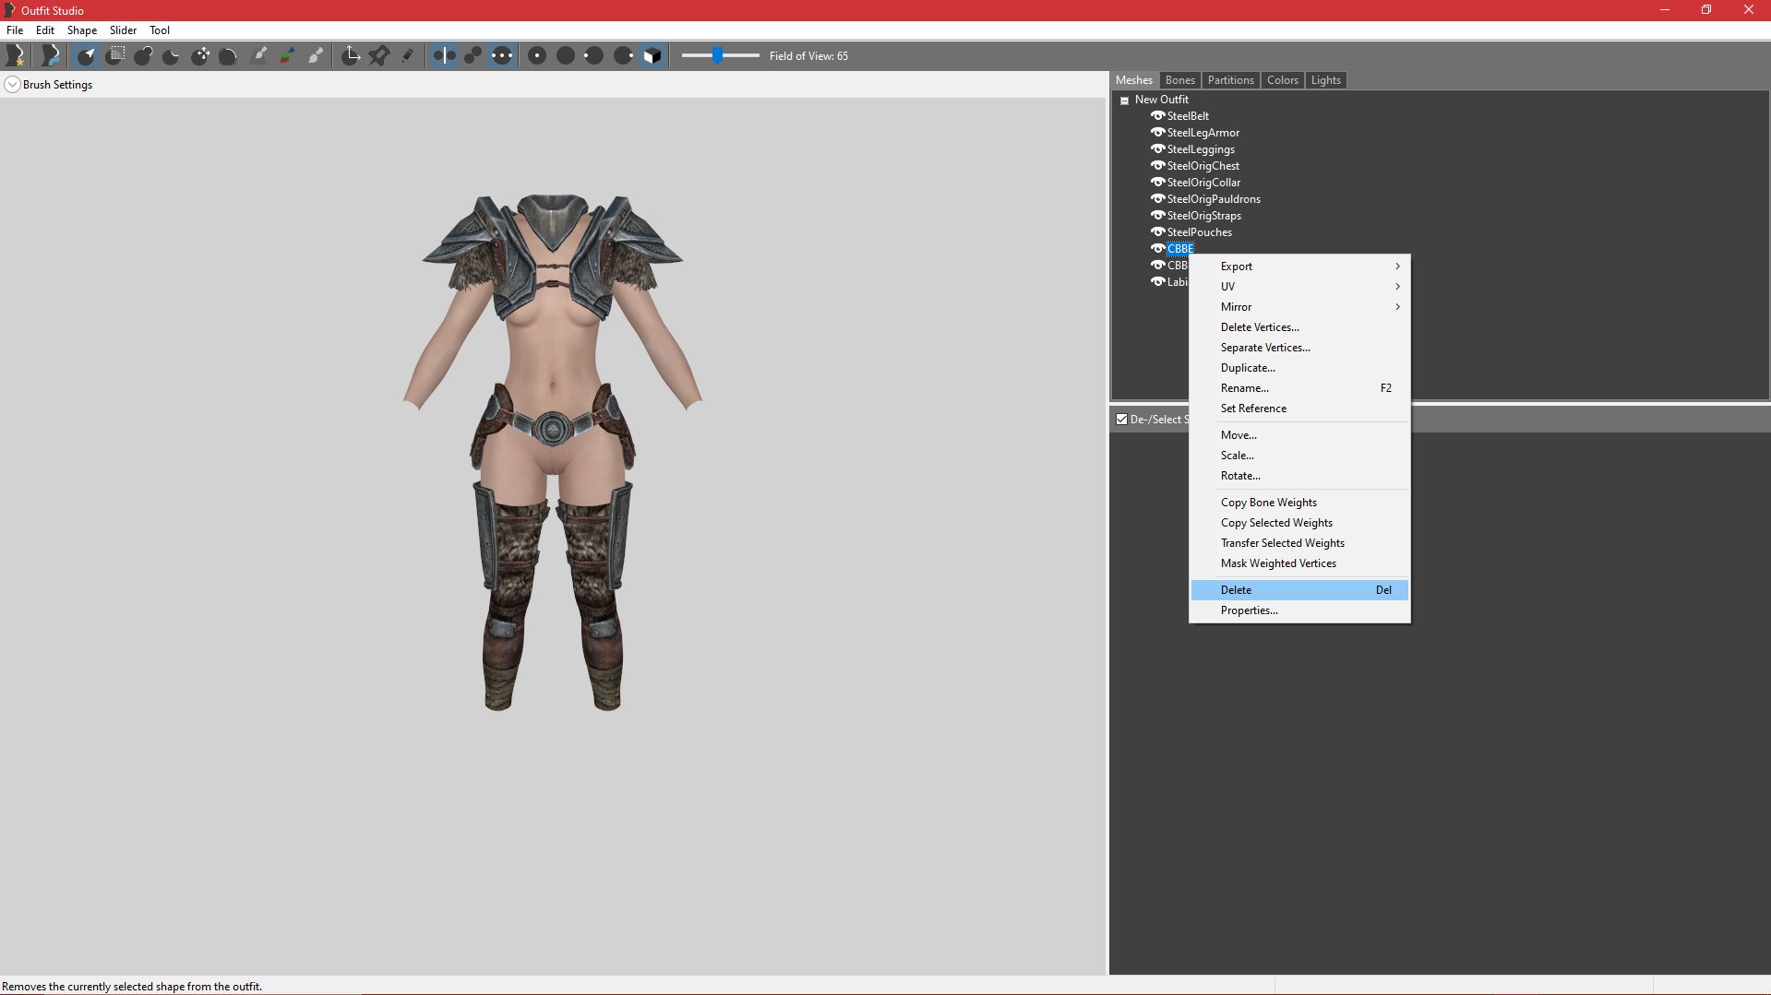The image size is (1771, 995).
Task: Toggle SteelOrigPauldrons eye icon
Action: 1157,199
